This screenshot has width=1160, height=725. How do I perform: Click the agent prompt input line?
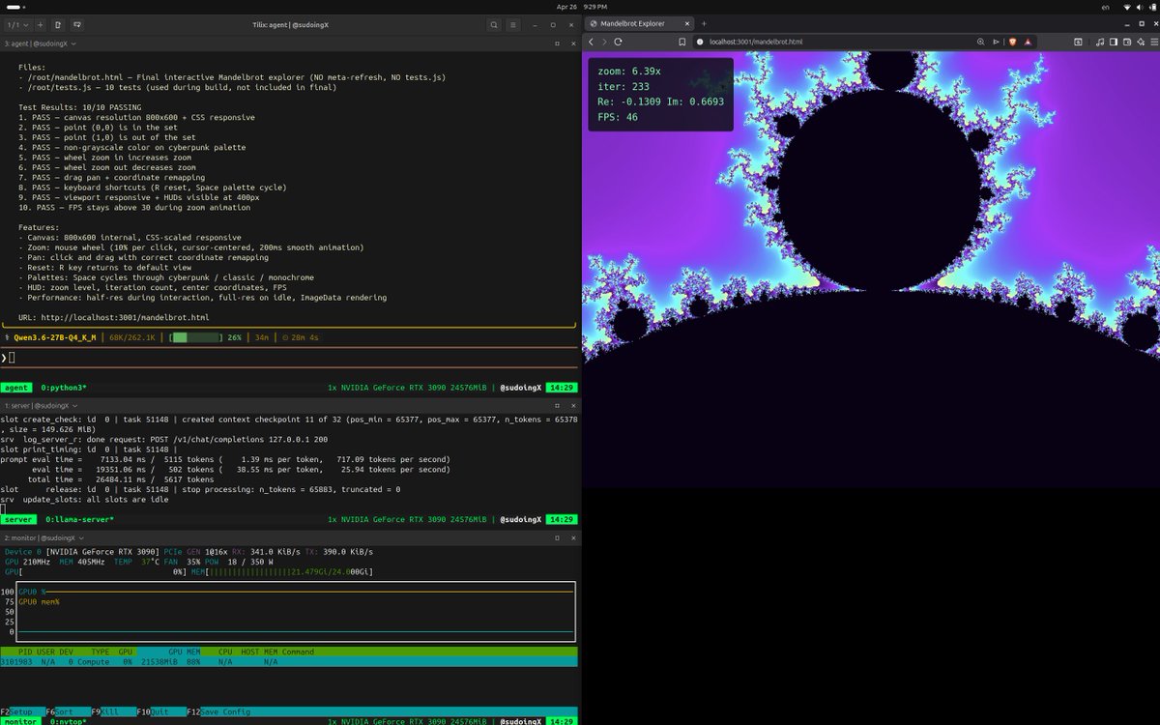[289, 358]
